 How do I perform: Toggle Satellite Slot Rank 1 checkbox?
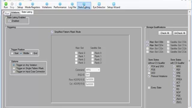pos(93,56)
